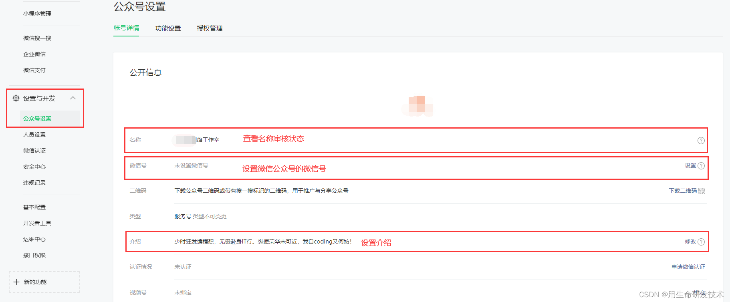Open 开发者工具 in the sidebar
730x302 pixels.
point(37,223)
